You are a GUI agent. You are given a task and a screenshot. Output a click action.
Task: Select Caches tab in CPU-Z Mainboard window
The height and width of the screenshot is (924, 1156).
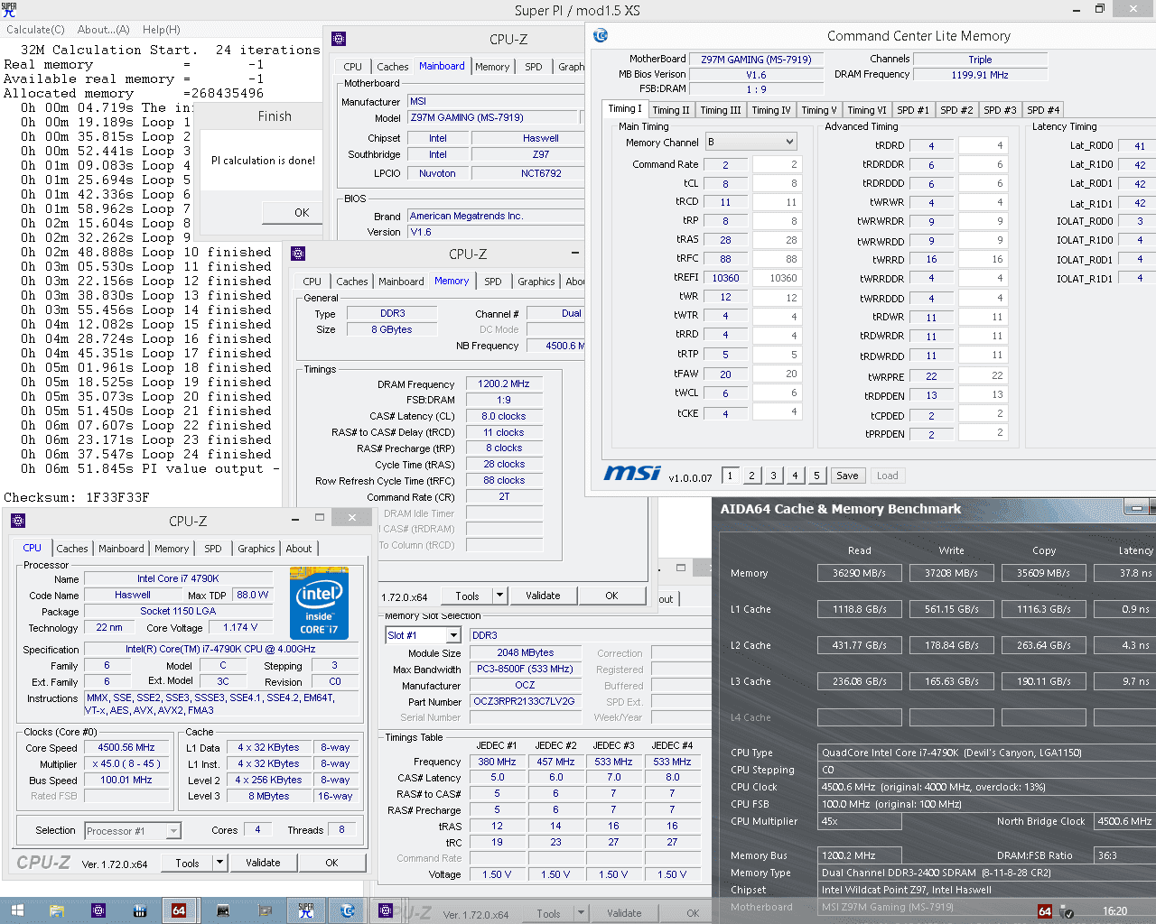tap(392, 67)
